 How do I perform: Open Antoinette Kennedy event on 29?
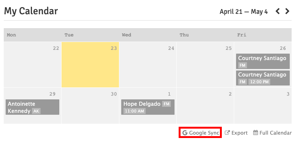(x=32, y=107)
